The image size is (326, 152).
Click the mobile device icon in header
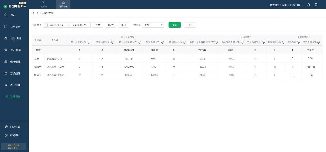316,5
